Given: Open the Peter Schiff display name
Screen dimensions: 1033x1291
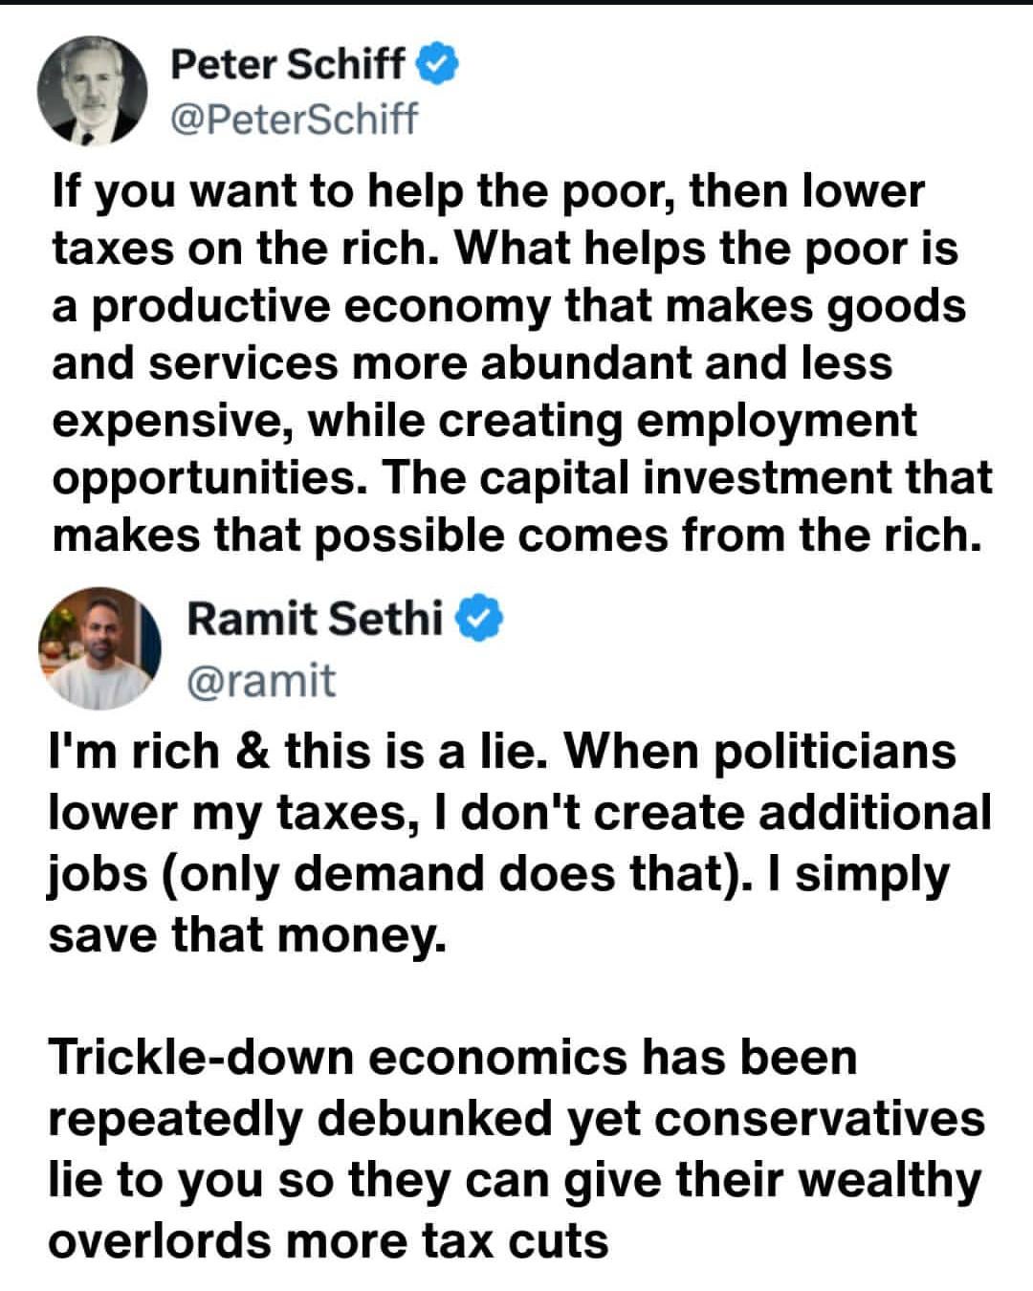Looking at the screenshot, I should click(x=287, y=65).
